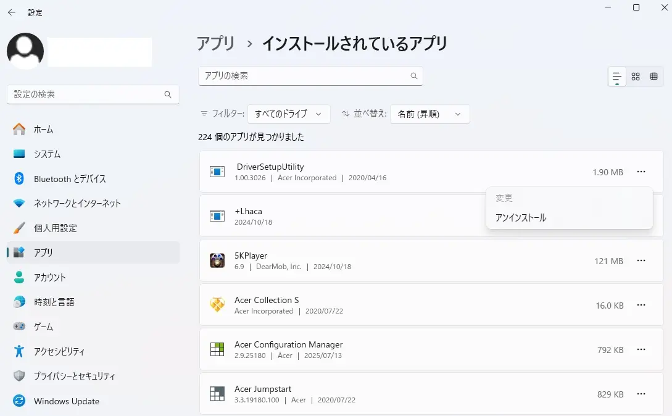Open ゲーム settings
Screen dimensions: 672x416
[93, 327]
